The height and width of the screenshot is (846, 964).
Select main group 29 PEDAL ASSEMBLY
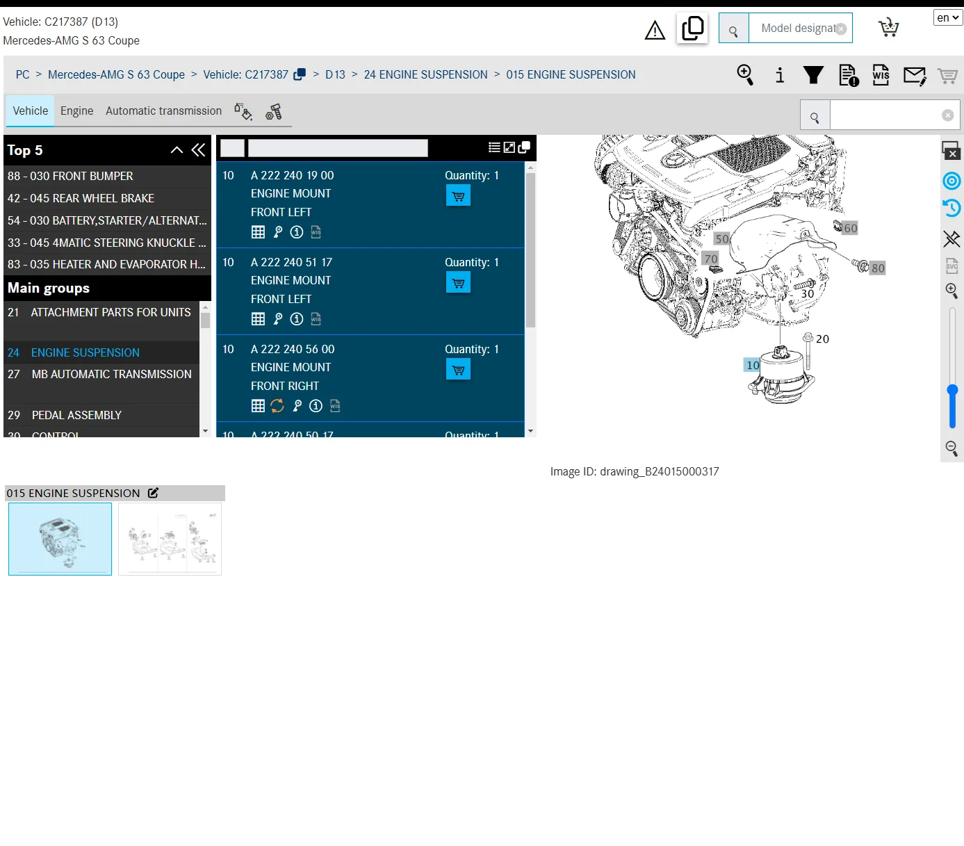click(x=101, y=415)
